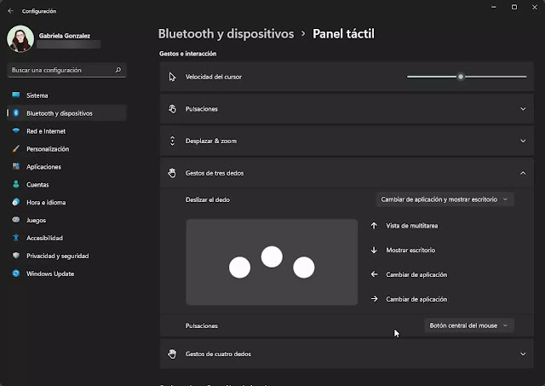Collapse Gestos de tres dedos chevron

[x=523, y=173]
